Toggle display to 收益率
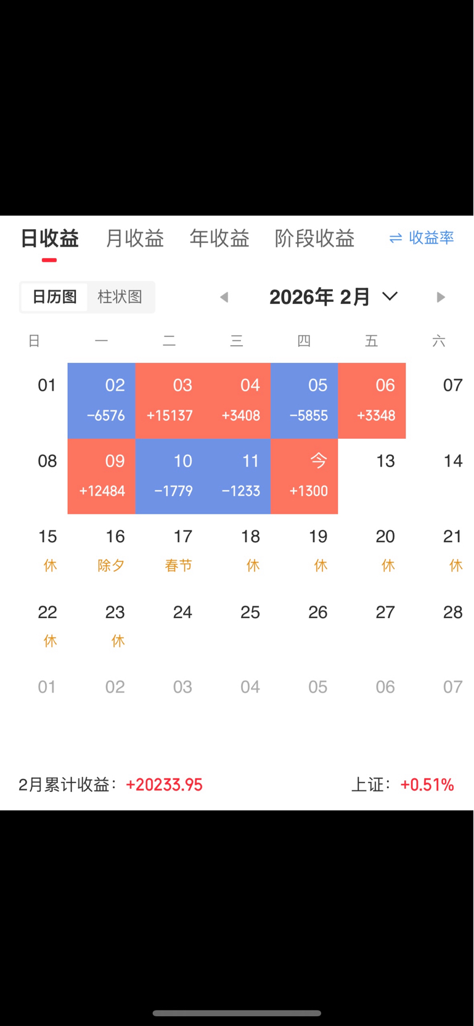 point(431,238)
